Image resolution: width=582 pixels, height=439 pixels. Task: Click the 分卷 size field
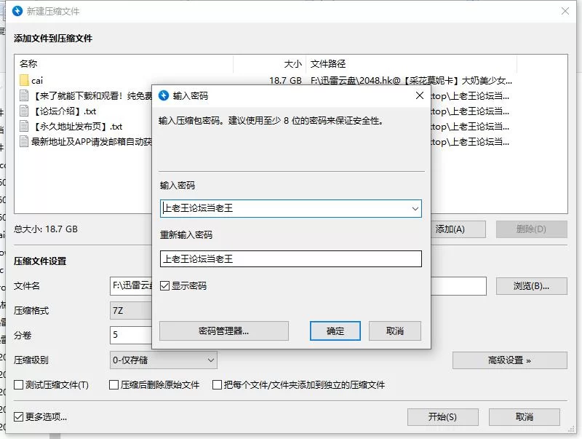pos(131,335)
